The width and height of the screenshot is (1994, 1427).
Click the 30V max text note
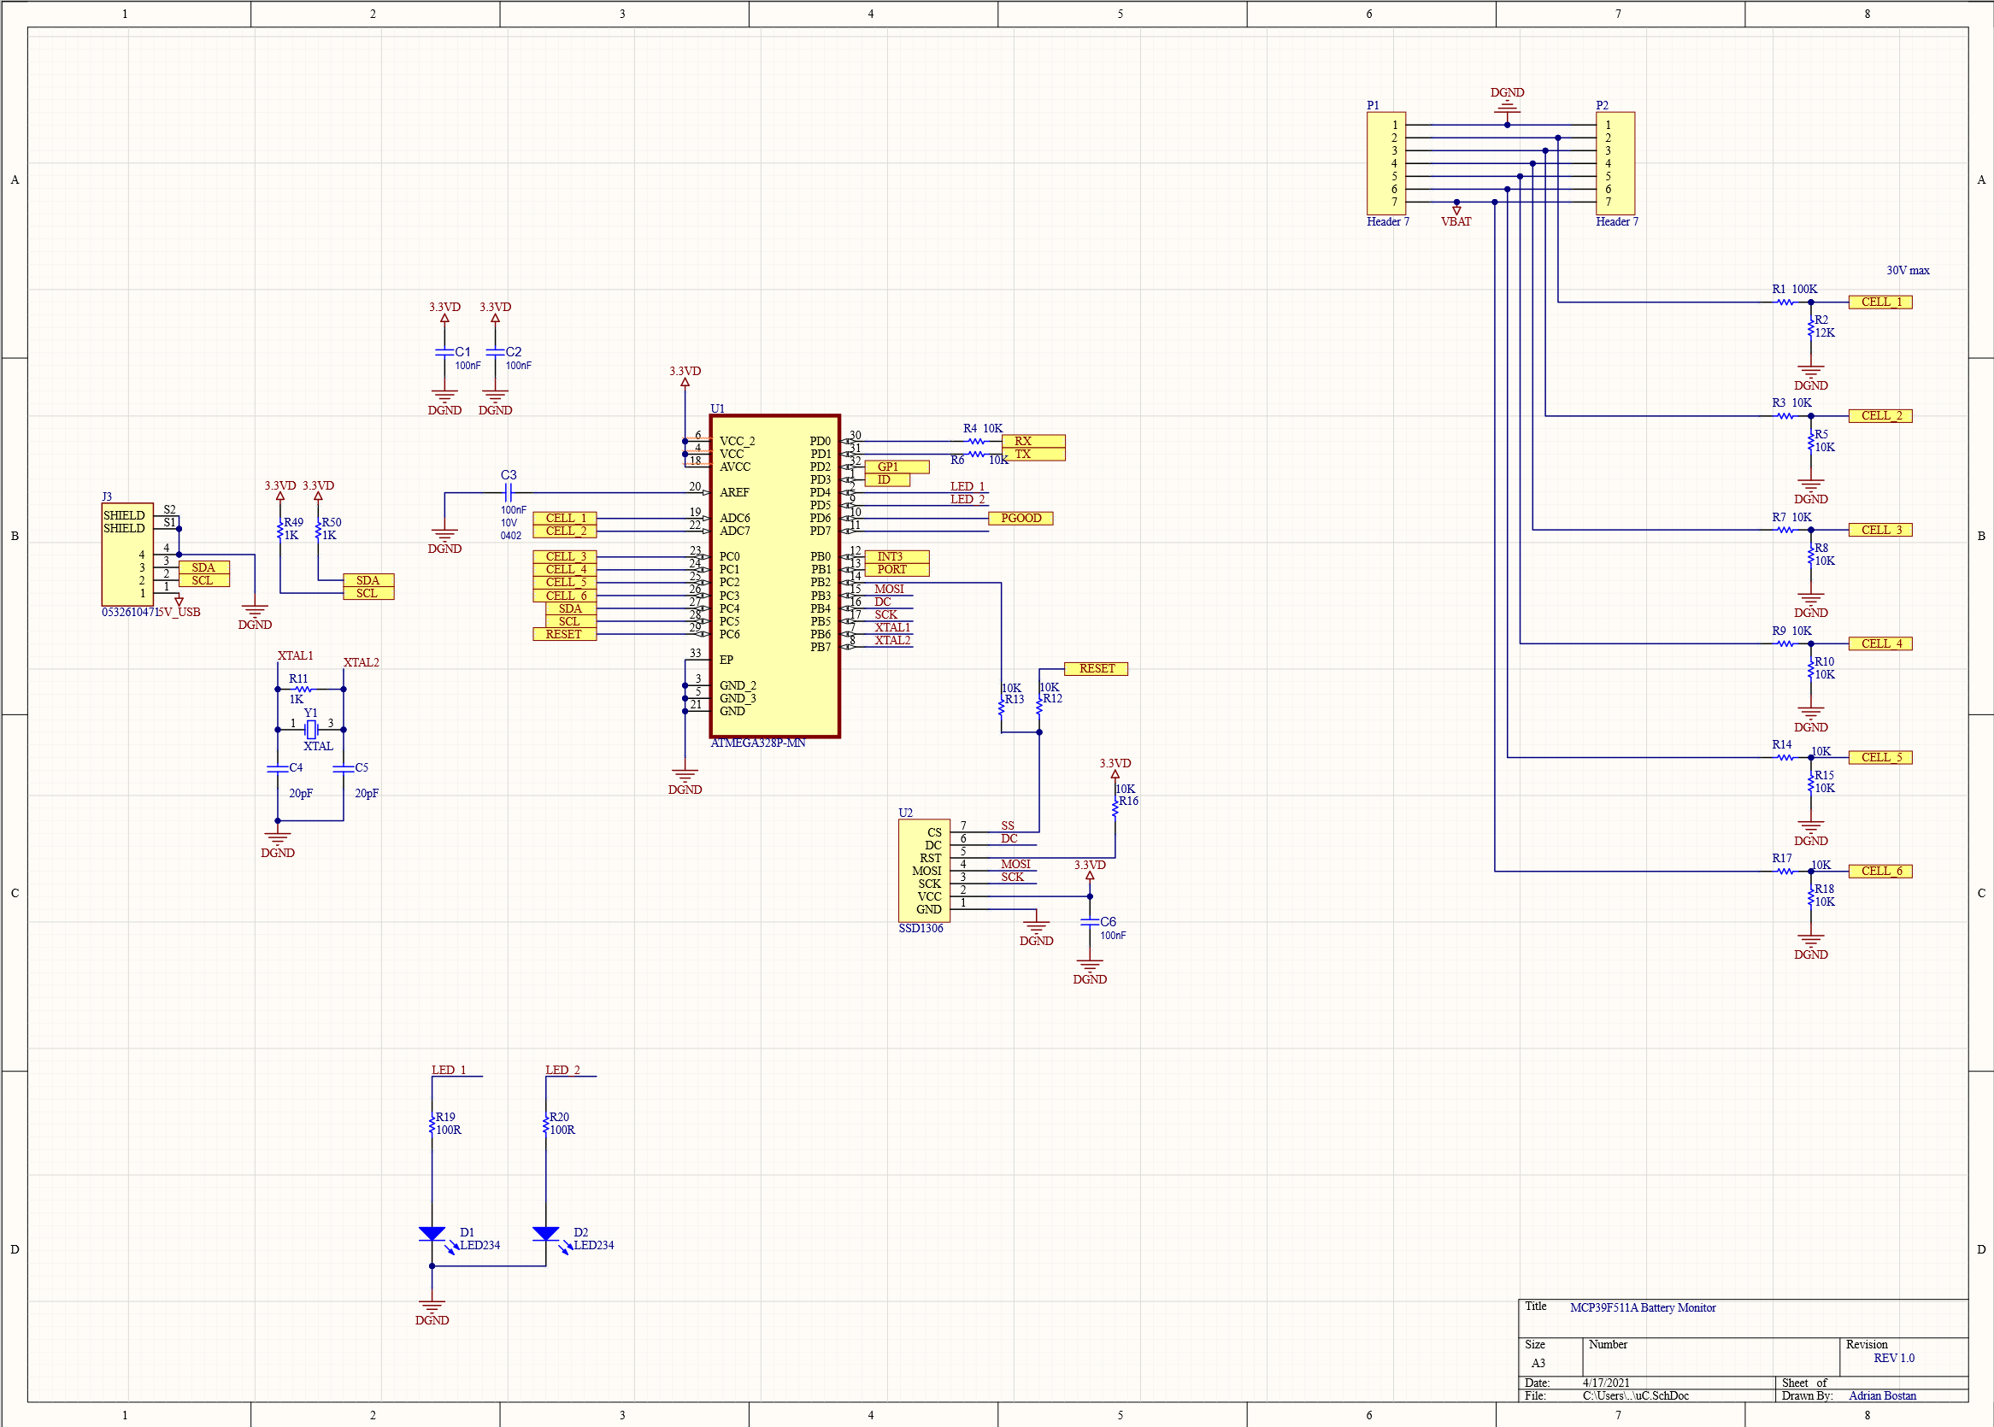(1907, 271)
